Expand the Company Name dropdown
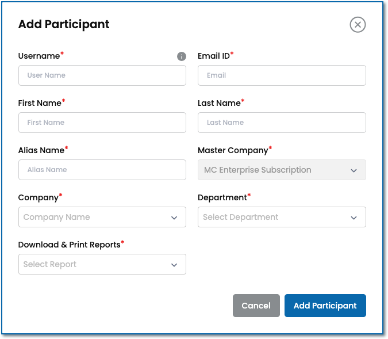Screen dimensions: 388x339 point(102,217)
